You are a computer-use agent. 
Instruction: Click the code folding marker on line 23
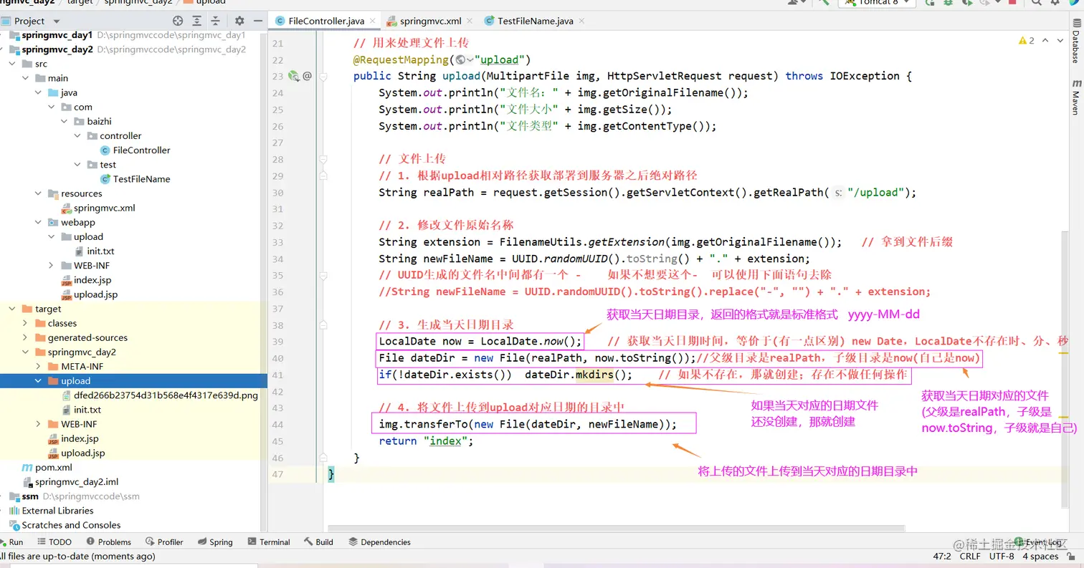[x=323, y=76]
